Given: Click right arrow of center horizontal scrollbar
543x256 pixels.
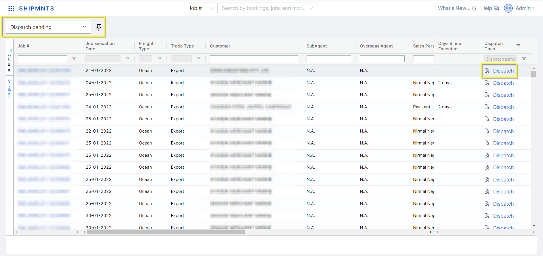Looking at the screenshot, I should click(430, 232).
